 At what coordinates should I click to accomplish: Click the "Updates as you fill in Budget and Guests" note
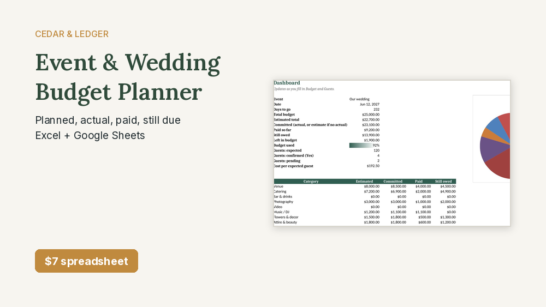click(x=304, y=89)
